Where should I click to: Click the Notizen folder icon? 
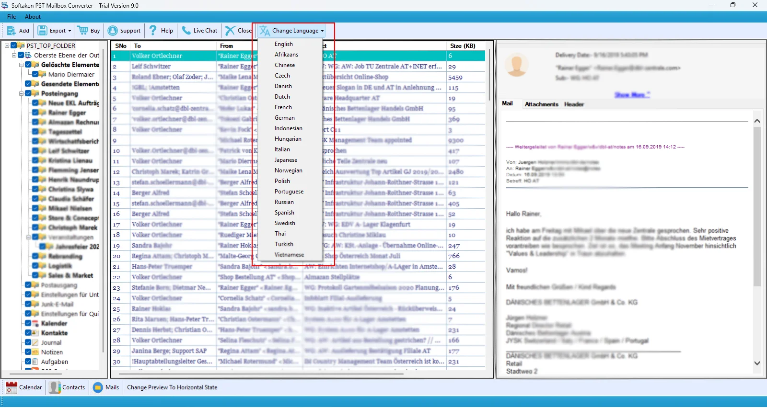[x=35, y=352]
